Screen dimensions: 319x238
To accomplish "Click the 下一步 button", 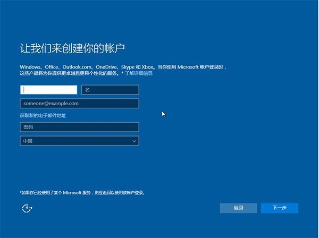I will [279, 208].
